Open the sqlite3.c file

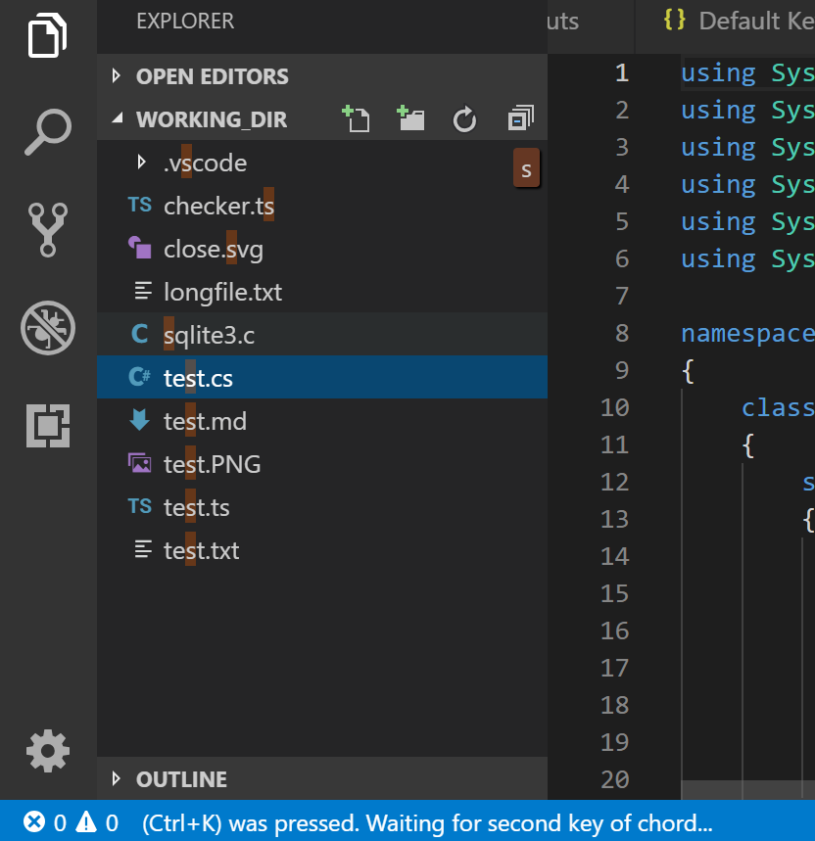pyautogui.click(x=211, y=334)
